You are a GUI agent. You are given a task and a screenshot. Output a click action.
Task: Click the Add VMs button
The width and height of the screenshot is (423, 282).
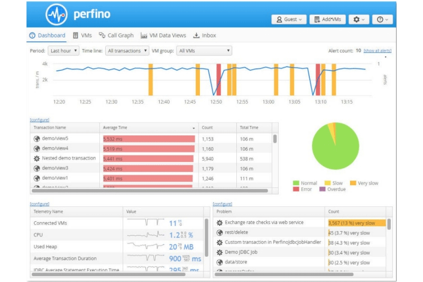tap(327, 20)
